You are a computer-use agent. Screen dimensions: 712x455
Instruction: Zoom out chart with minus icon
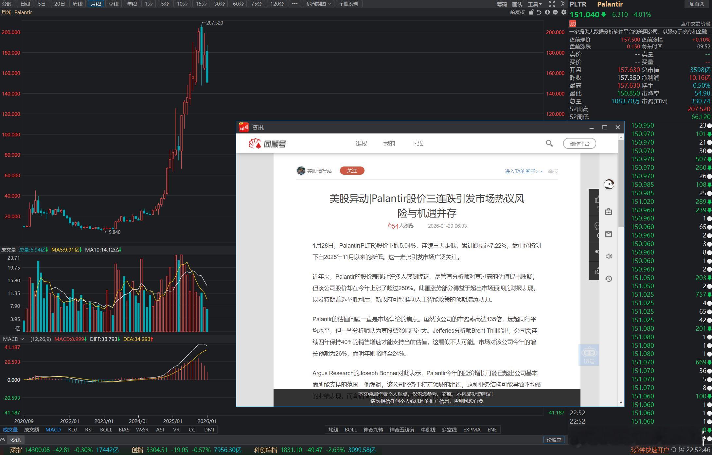click(555, 12)
